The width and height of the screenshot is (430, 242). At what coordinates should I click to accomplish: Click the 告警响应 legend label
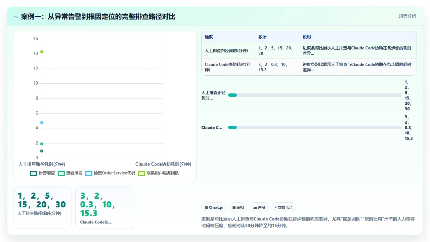47,173
